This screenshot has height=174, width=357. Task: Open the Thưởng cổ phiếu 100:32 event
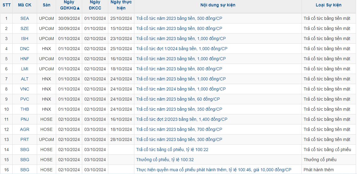165,160
